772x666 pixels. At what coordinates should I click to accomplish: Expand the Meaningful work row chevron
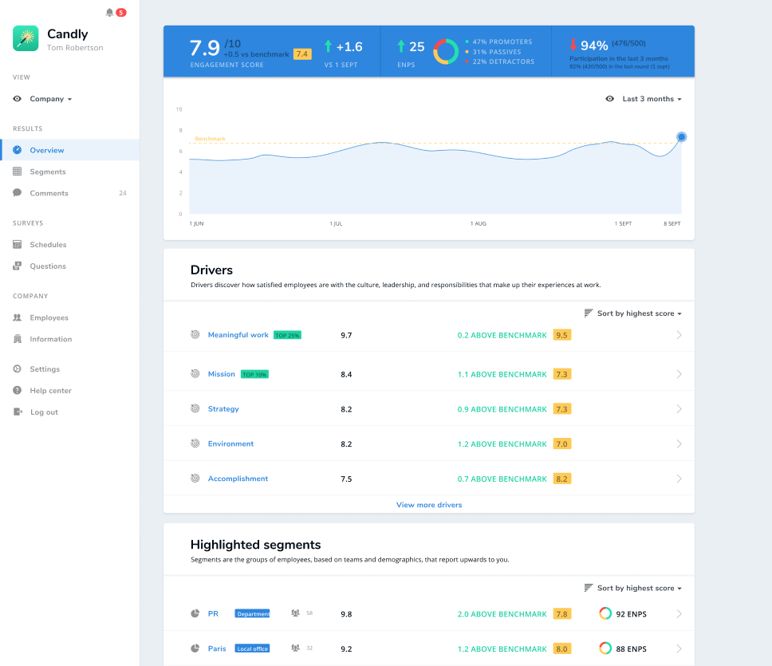[679, 335]
